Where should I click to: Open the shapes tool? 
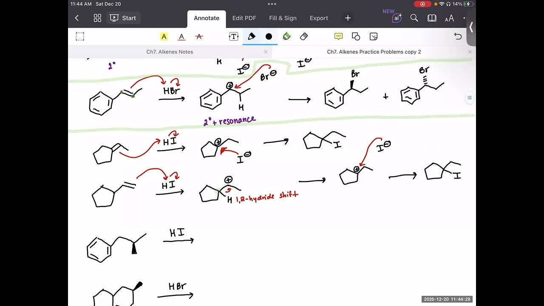pos(356,37)
